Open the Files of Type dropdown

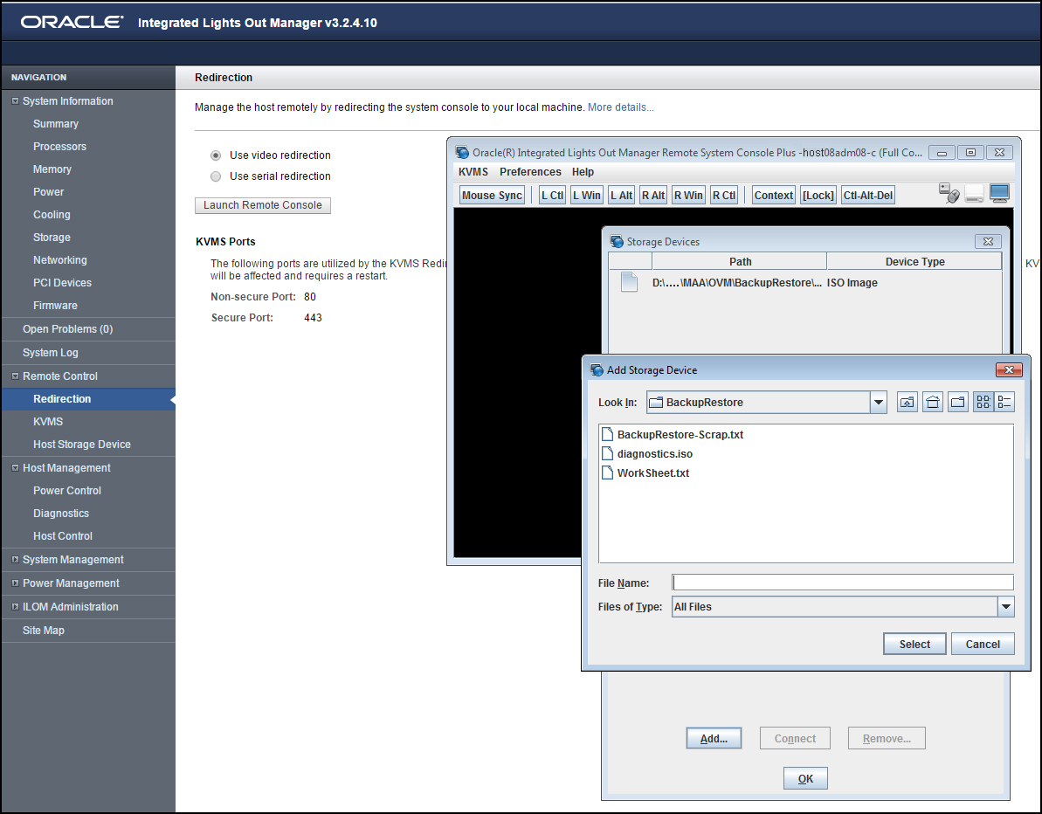[x=1004, y=606]
